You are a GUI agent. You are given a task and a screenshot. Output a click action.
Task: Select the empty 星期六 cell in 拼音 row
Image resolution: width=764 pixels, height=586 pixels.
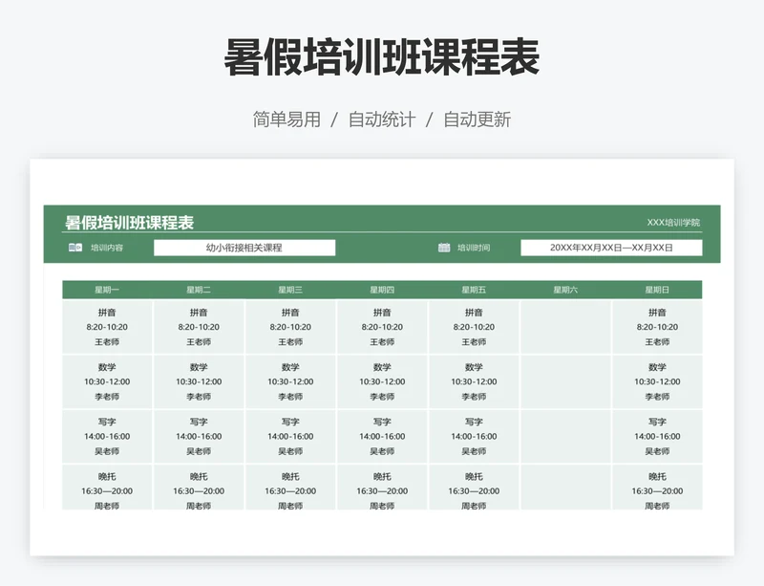point(565,327)
